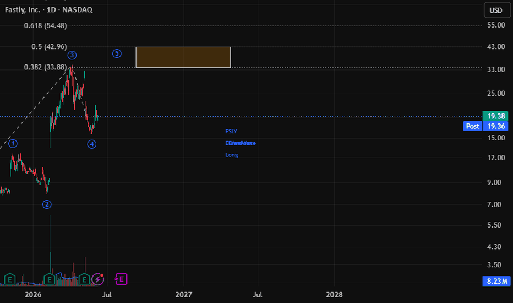Click the green earnings E icon beside lightning icon
This screenshot has width=513, height=303.
pyautogui.click(x=84, y=279)
